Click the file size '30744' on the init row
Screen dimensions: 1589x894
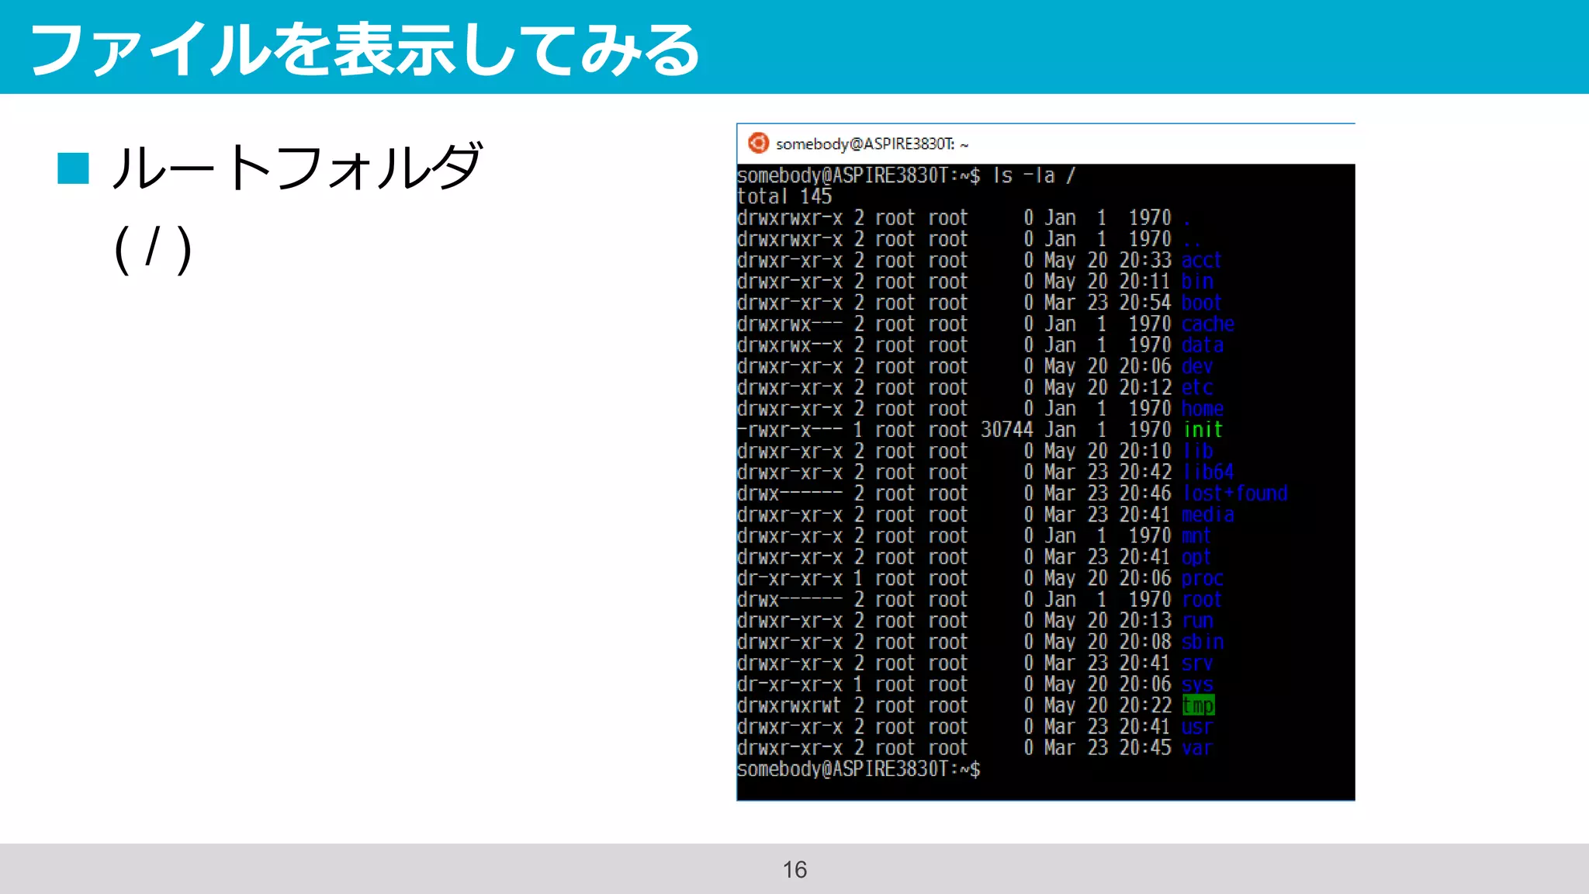click(1007, 430)
